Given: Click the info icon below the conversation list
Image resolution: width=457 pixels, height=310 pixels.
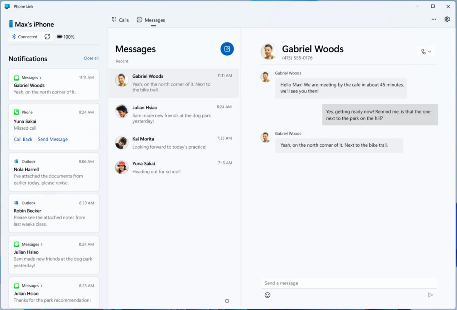Looking at the screenshot, I should coord(227,300).
